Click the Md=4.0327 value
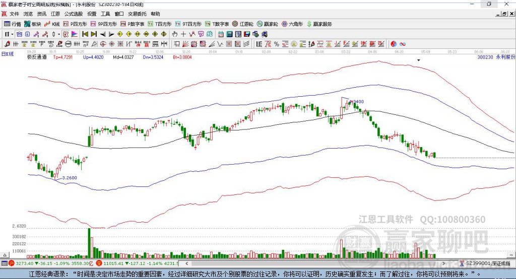 (123, 57)
